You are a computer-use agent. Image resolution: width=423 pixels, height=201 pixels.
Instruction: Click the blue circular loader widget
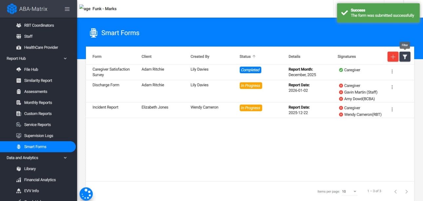point(86,194)
